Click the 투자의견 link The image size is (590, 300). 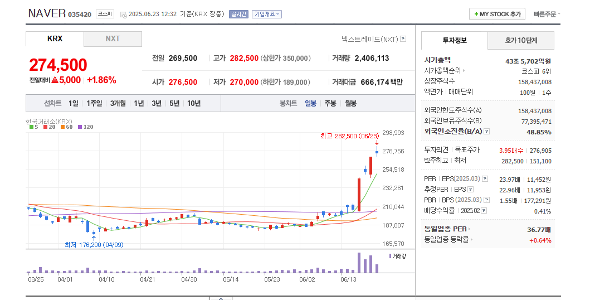click(436, 149)
